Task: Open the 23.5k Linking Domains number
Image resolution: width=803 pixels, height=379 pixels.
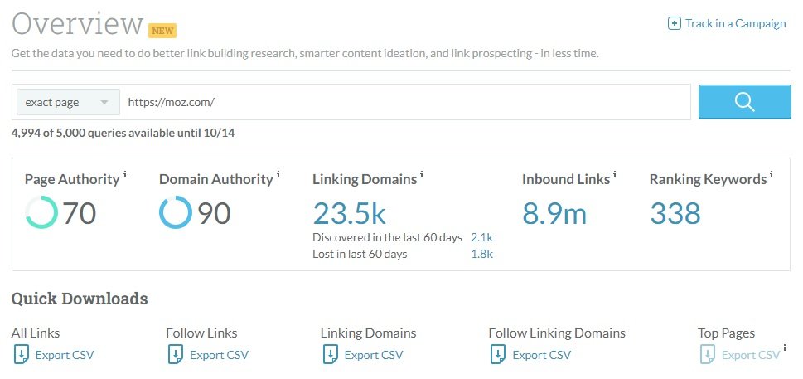Action: [349, 213]
